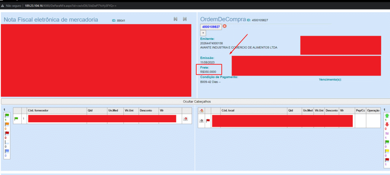Click the red down arrow in right sidebar
Image resolution: width=390 pixels, height=175 pixels.
tap(387, 125)
